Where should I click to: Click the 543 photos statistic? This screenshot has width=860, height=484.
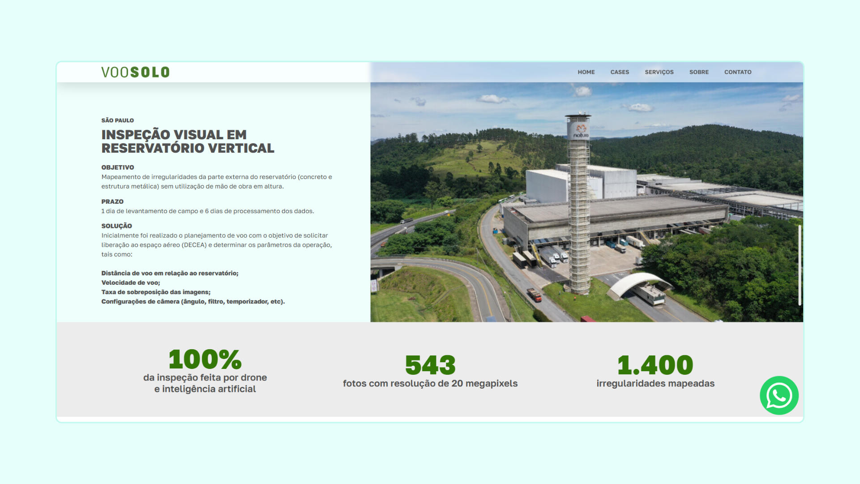430,365
